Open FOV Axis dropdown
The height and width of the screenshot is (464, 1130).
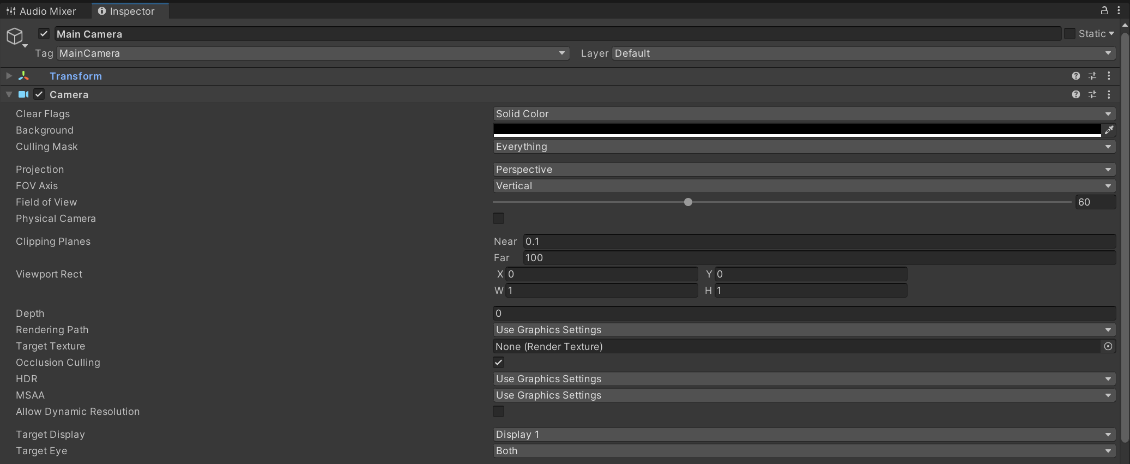point(804,185)
